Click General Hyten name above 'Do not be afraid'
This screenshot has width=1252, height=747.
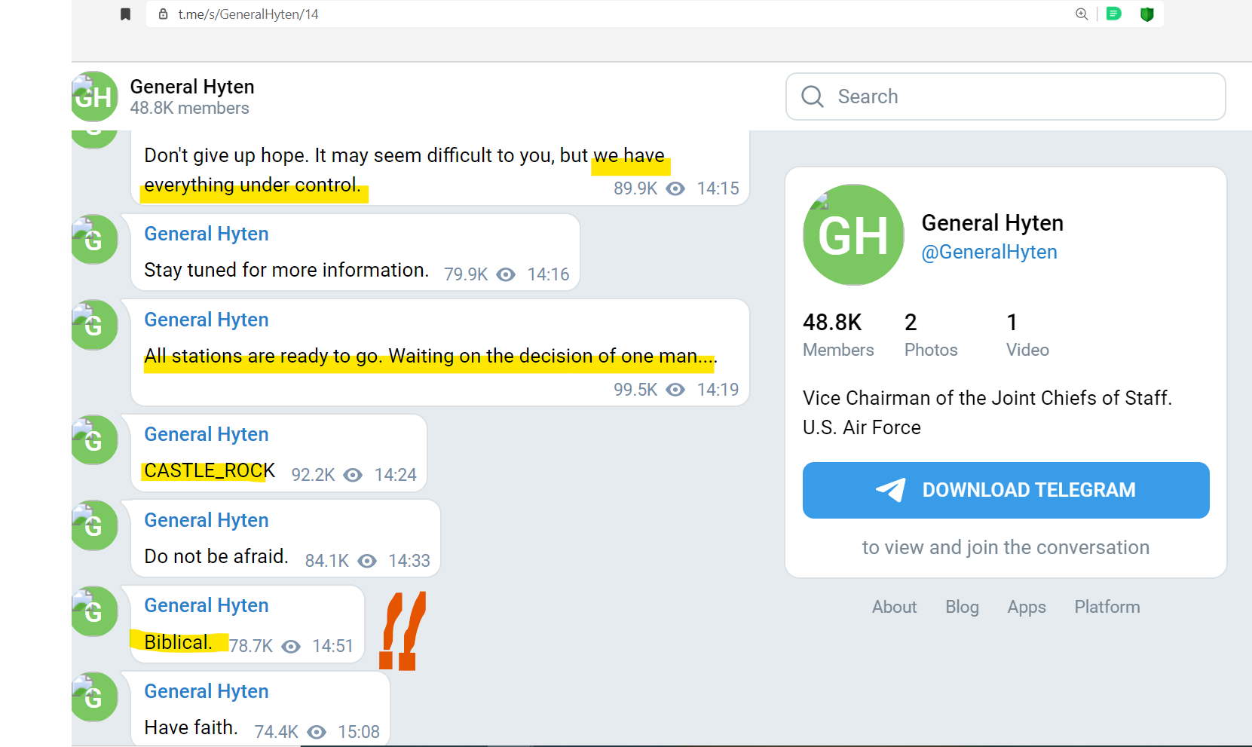pos(207,520)
